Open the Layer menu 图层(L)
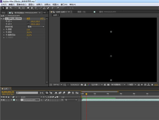This screenshot has width=159, height=120. (x=31, y=4)
